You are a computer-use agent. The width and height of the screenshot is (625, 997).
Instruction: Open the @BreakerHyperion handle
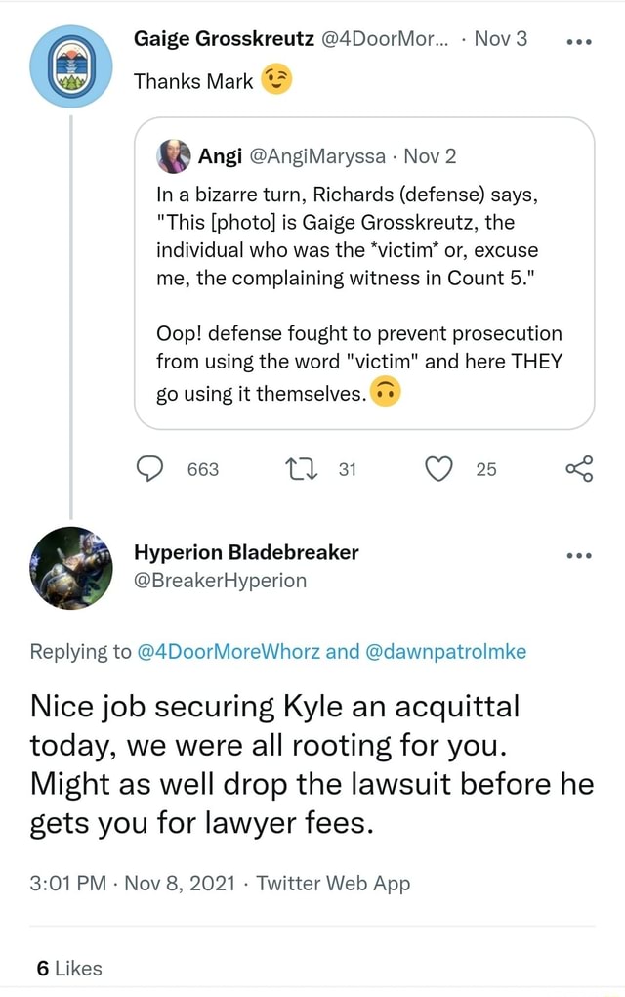tap(220, 580)
